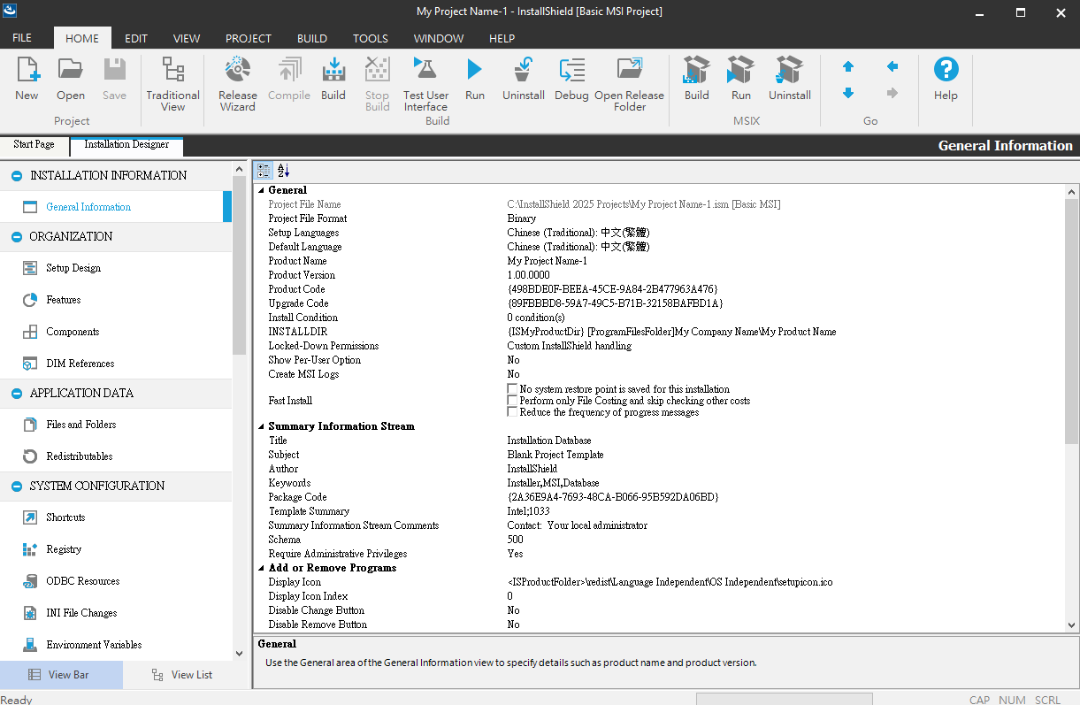Select the Upgrade Code value
1080x705 pixels.
(615, 303)
